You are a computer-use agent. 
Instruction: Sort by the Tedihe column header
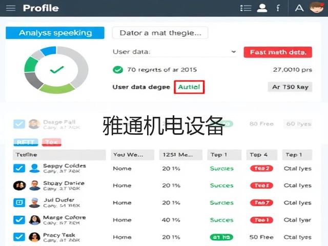click(x=59, y=155)
